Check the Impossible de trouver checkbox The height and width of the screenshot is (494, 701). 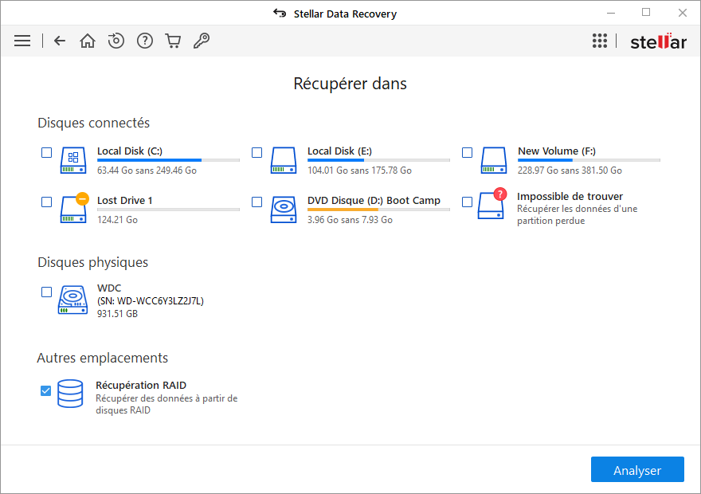[467, 202]
